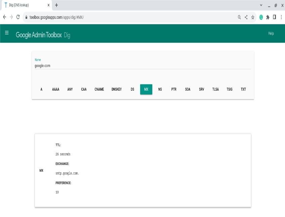
Task: Click the address bar URL
Action: click(56, 17)
